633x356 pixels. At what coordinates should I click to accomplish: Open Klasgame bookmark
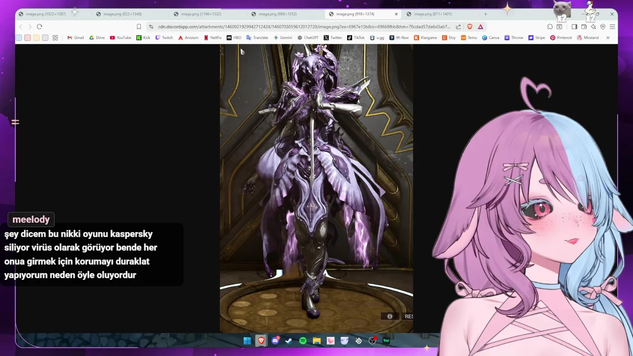tap(426, 38)
